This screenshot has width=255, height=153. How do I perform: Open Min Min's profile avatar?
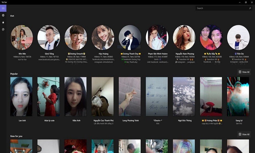tap(22, 37)
